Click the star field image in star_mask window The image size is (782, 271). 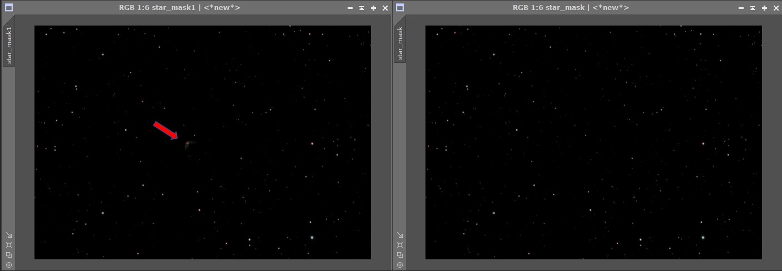(x=593, y=142)
